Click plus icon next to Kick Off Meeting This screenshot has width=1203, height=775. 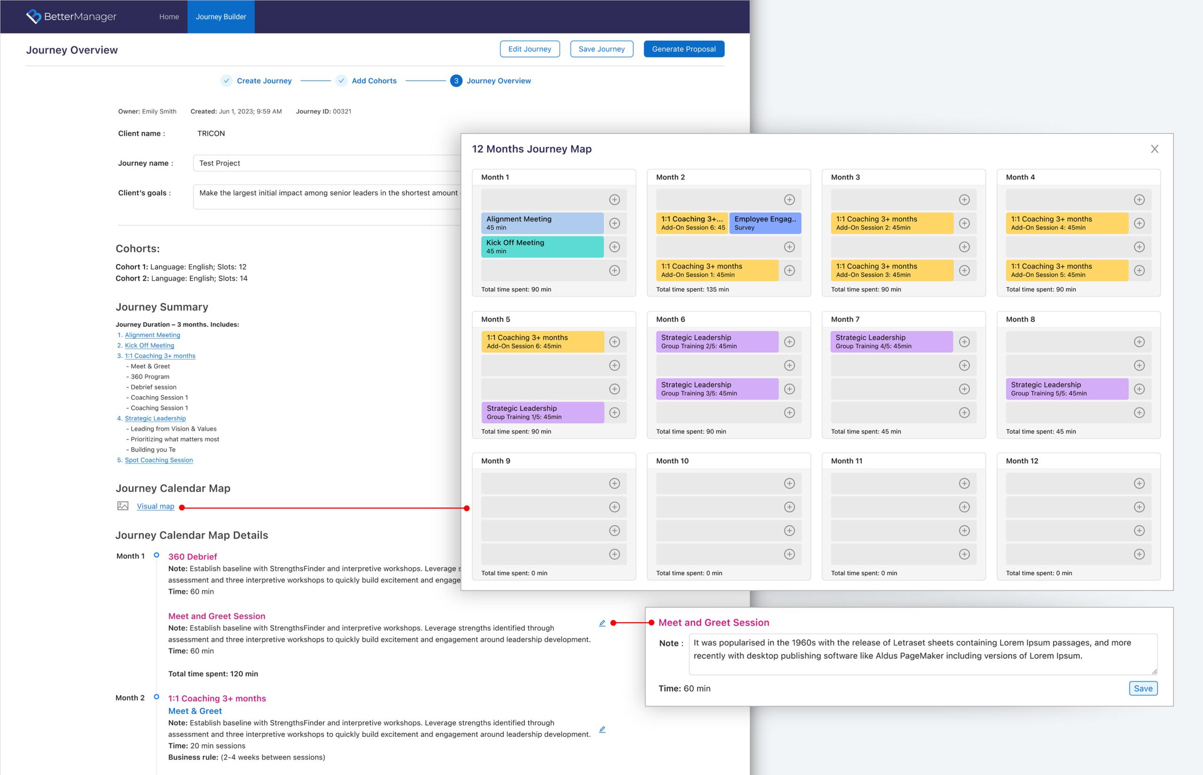pyautogui.click(x=614, y=247)
